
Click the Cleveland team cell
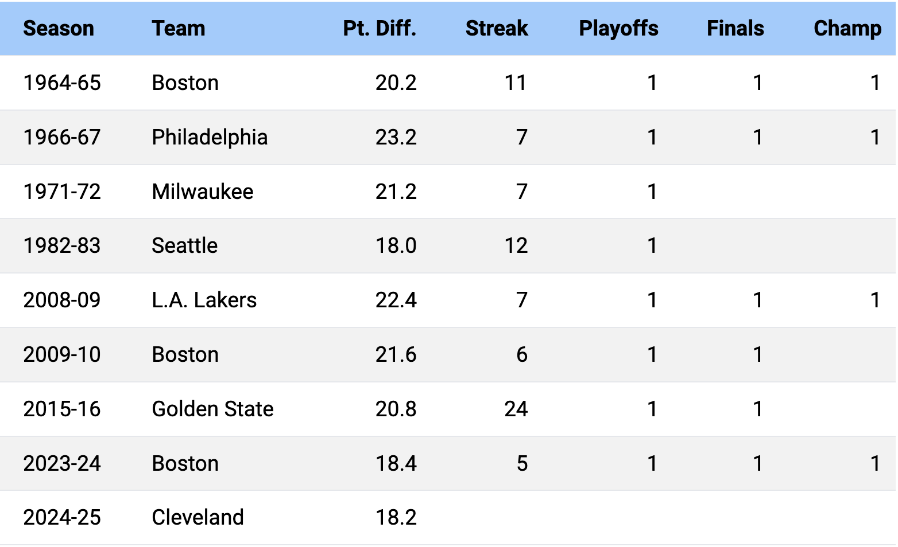coord(198,517)
